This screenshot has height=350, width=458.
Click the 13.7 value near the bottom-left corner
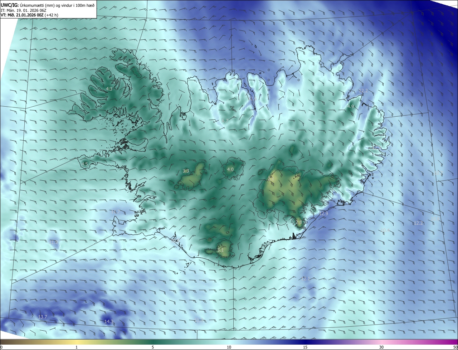click(x=43, y=317)
